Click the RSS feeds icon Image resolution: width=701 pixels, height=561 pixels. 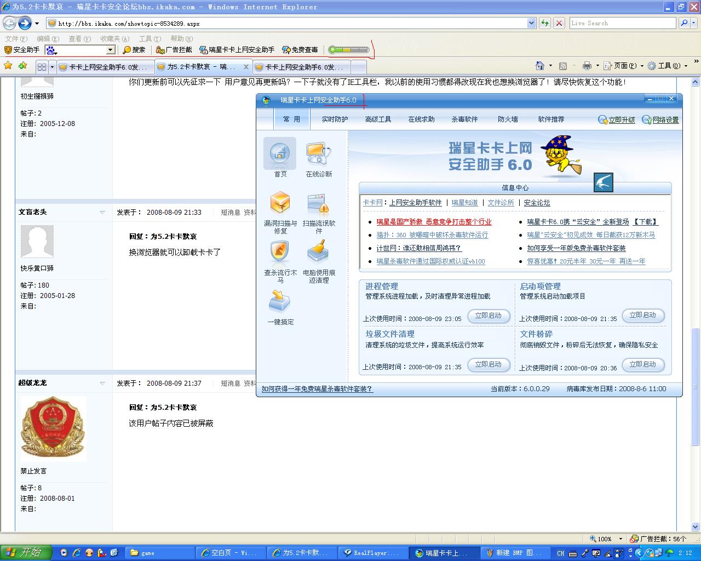(562, 66)
